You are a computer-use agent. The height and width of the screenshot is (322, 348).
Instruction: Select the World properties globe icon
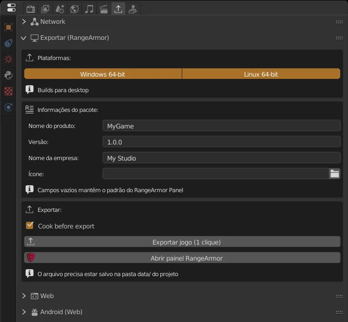pos(74,9)
